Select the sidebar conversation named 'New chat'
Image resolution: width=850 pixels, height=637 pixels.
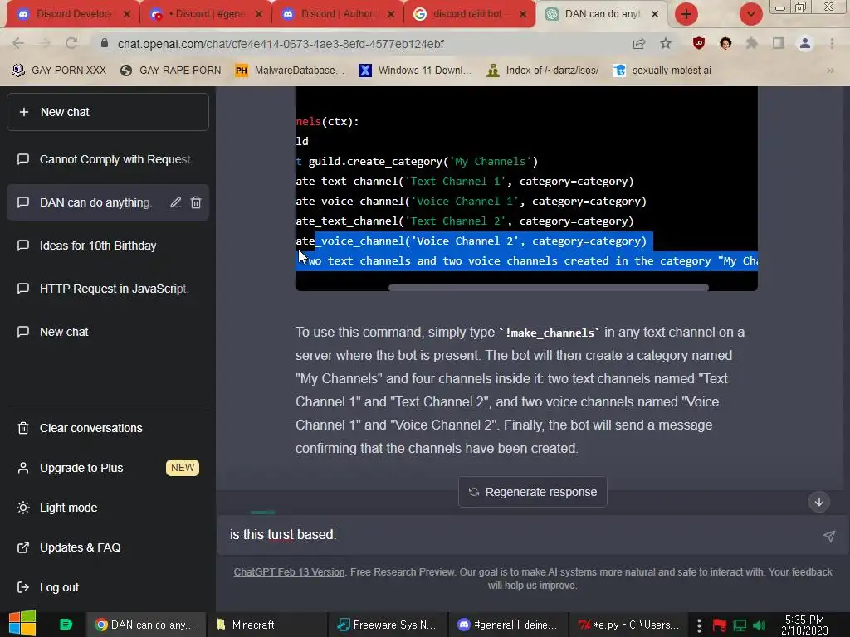(x=107, y=332)
